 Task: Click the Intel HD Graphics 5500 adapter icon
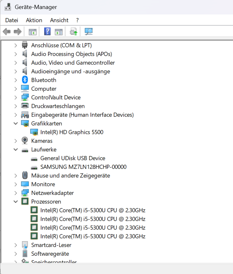point(34,132)
